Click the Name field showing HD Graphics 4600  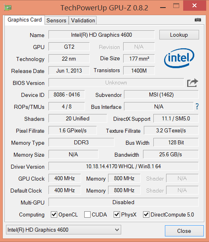101,35
